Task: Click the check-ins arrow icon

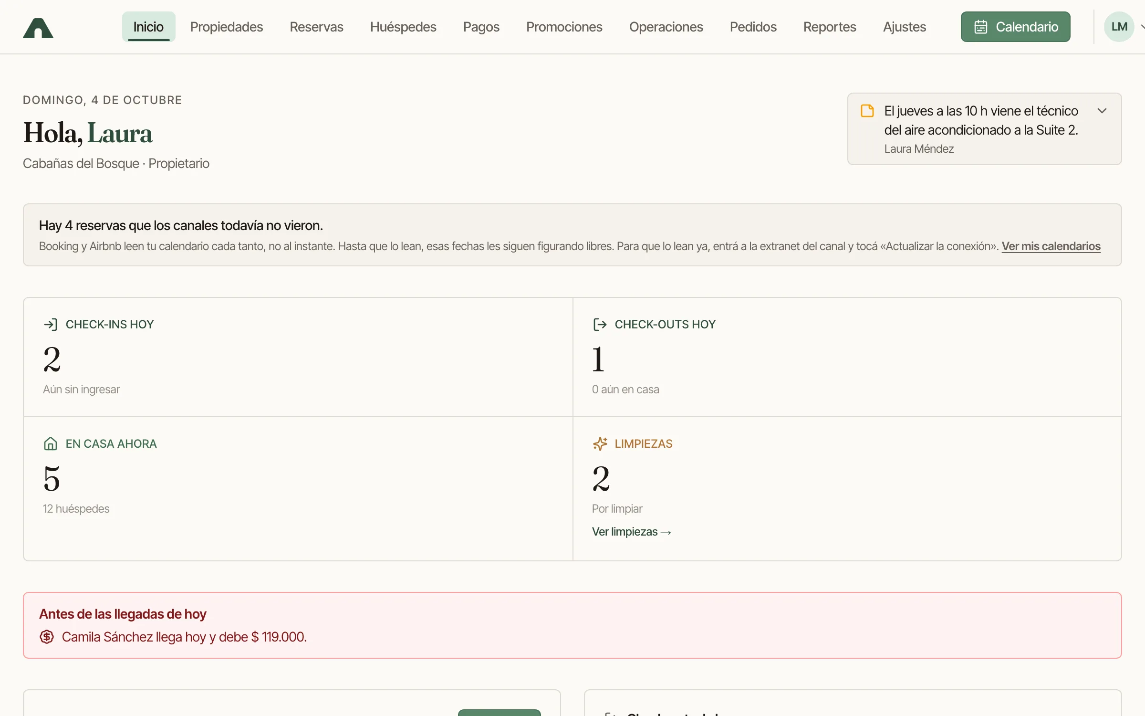Action: point(51,325)
